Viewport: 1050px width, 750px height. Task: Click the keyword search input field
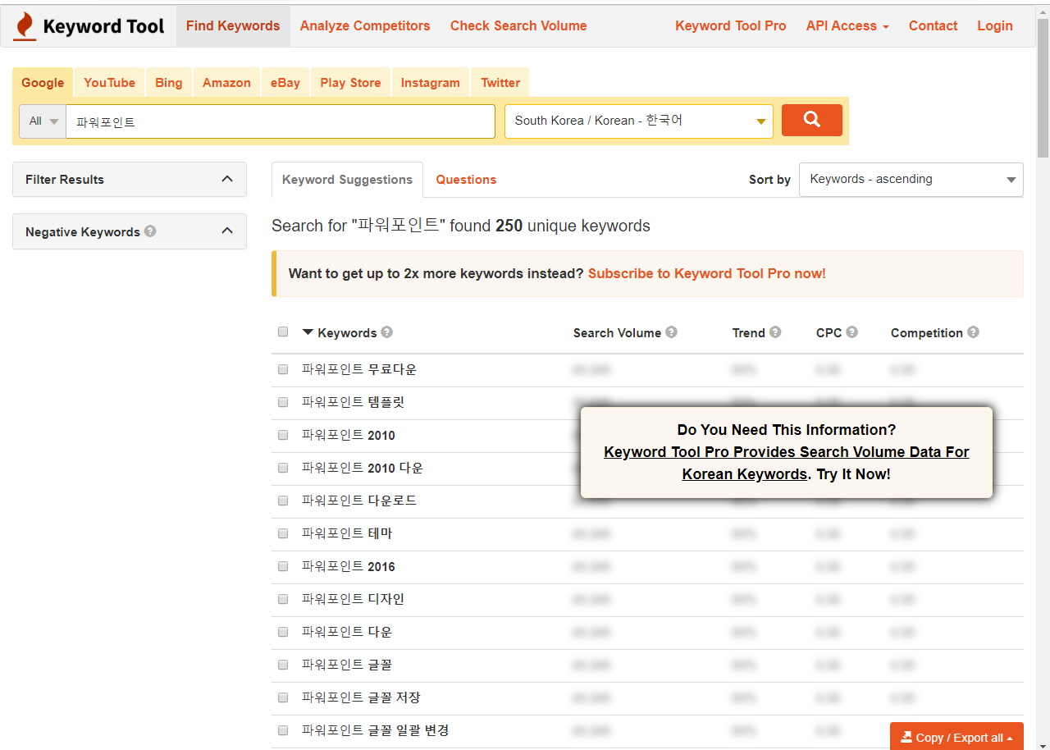click(x=281, y=121)
